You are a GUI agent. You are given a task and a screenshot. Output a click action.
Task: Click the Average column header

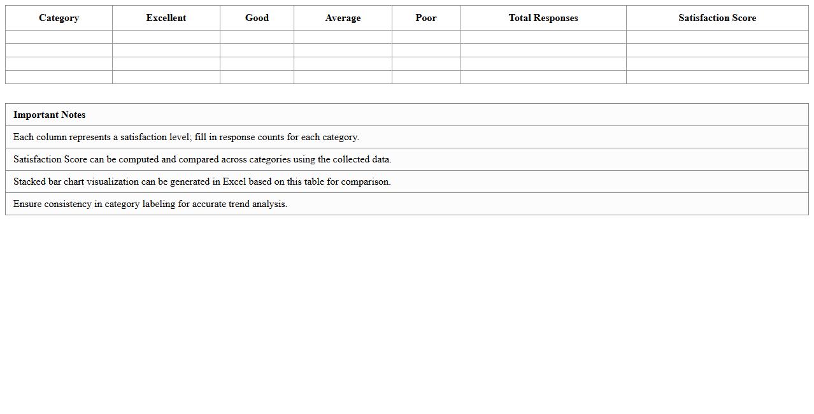click(x=343, y=18)
